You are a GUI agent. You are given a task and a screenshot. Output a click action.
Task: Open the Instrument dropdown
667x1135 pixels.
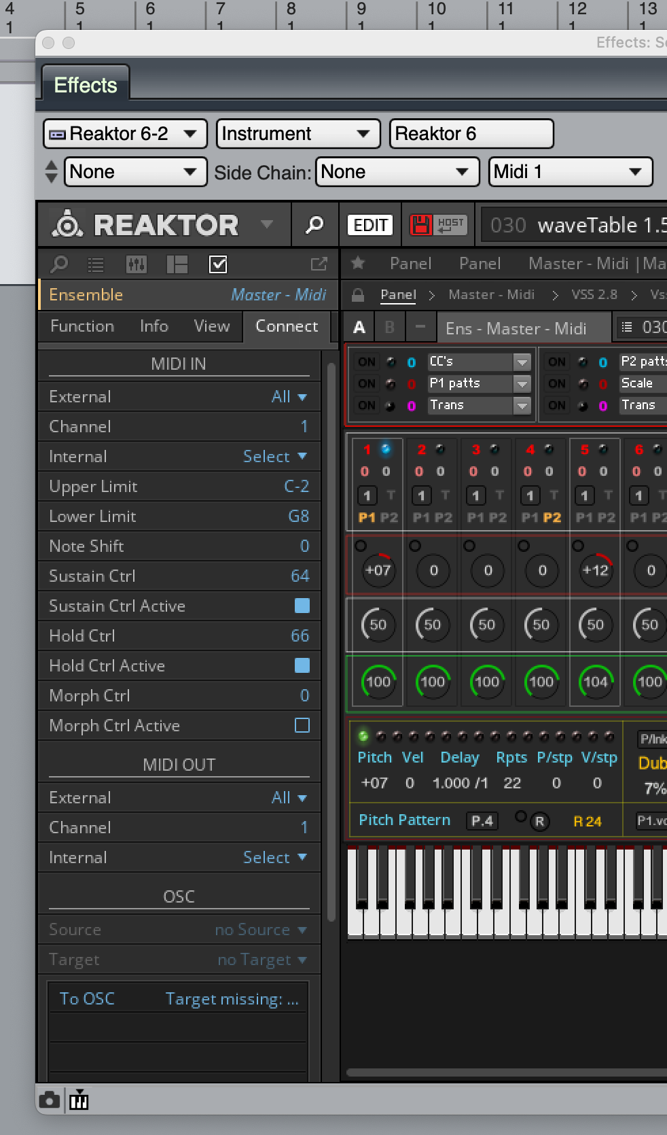[x=298, y=133]
